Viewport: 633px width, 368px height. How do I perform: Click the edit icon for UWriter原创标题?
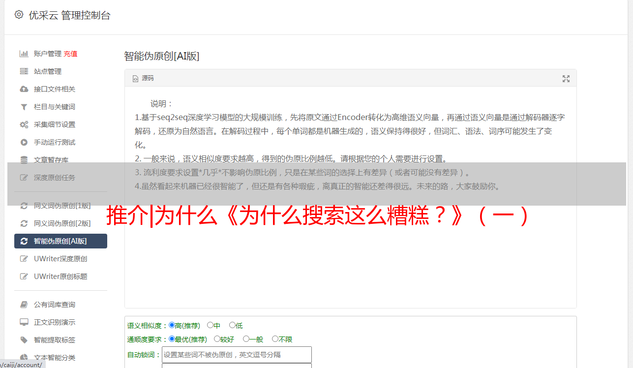click(24, 276)
